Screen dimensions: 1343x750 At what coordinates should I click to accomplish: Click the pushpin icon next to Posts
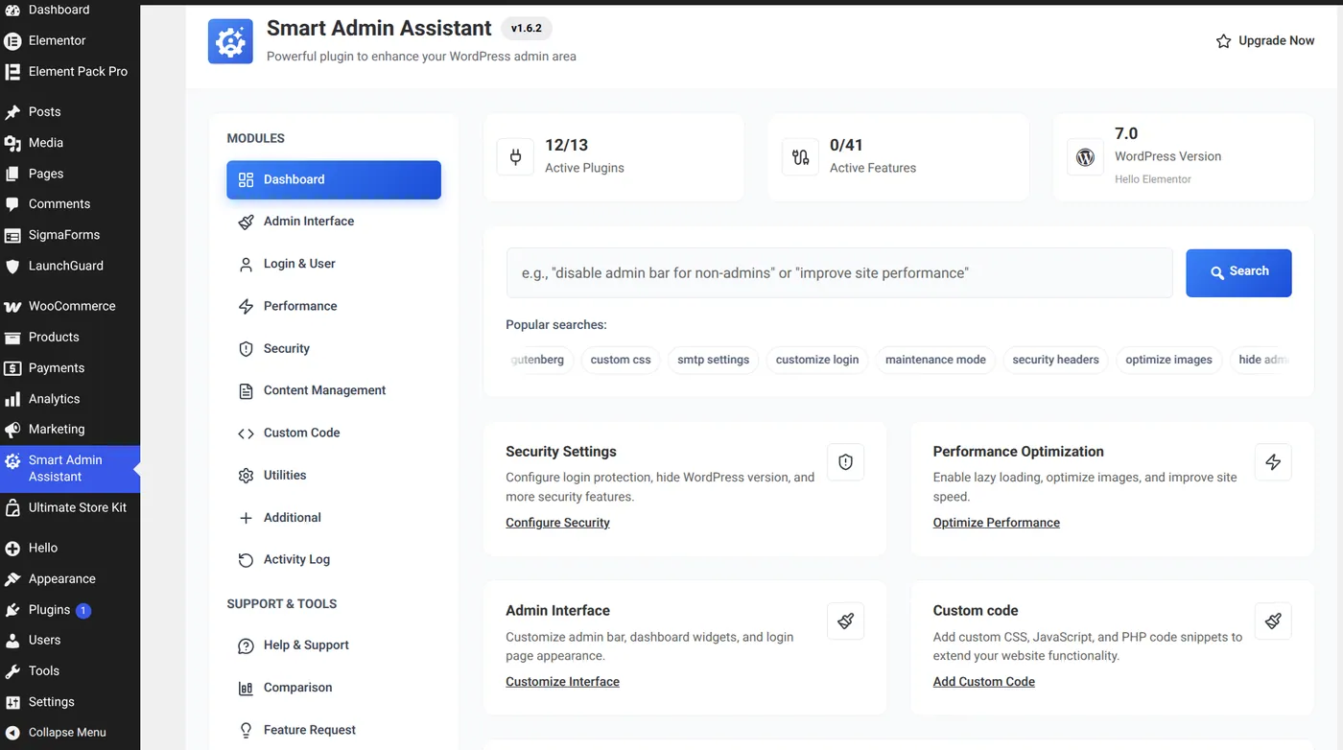(12, 112)
